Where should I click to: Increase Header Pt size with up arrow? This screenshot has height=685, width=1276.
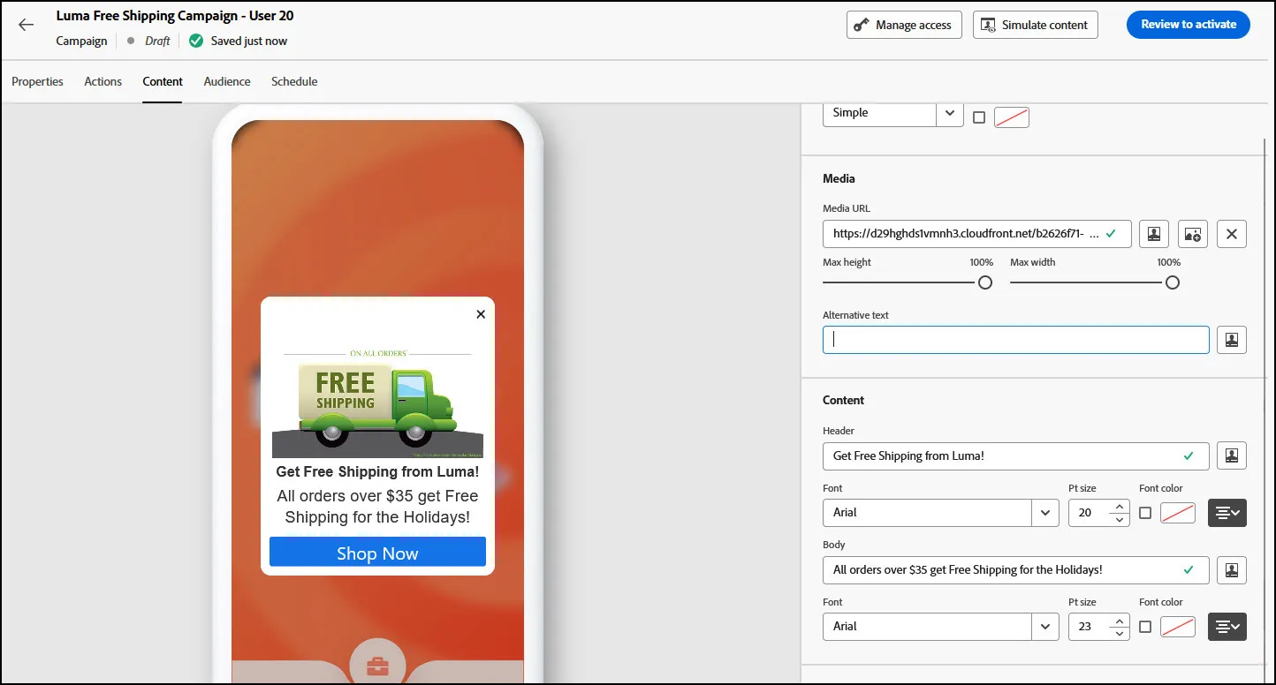pyautogui.click(x=1120, y=507)
